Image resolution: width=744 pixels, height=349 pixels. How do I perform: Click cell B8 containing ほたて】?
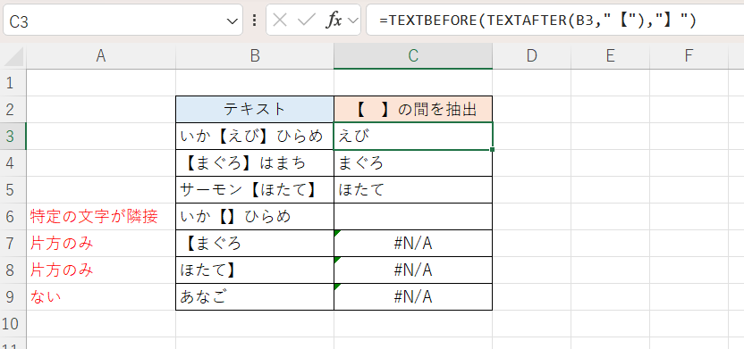click(255, 270)
